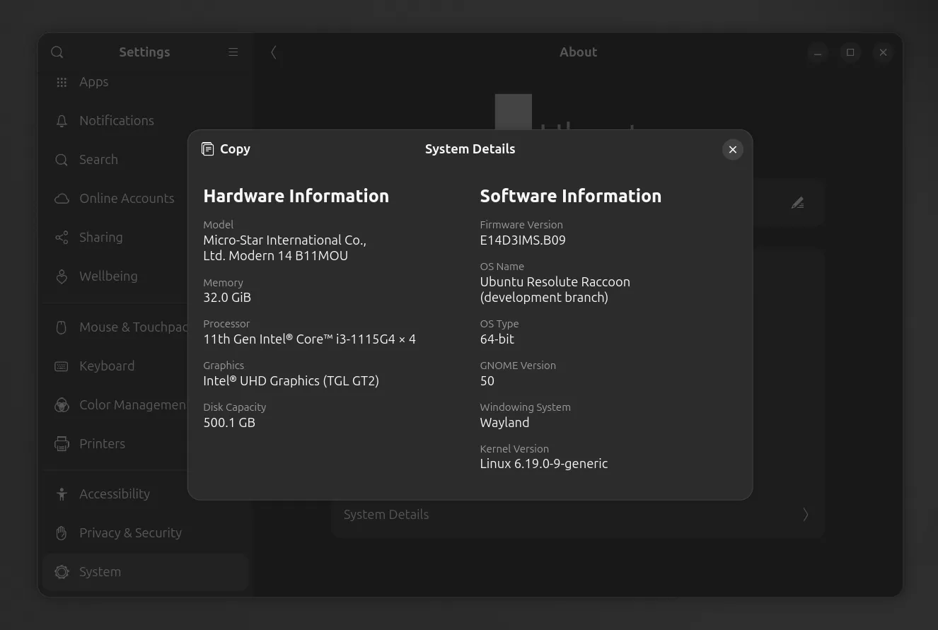Close the System Details dialog
The height and width of the screenshot is (630, 938).
733,149
